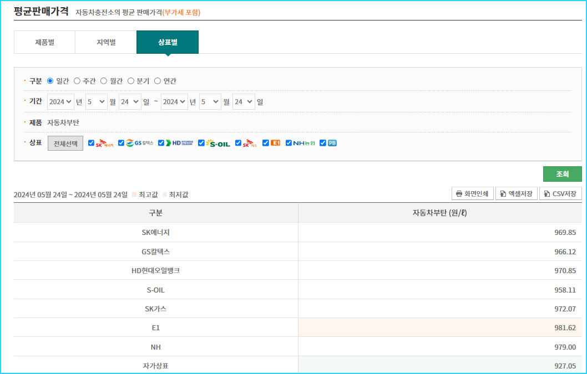Click the 자동차부탄 product text
The image size is (587, 374).
[63, 122]
